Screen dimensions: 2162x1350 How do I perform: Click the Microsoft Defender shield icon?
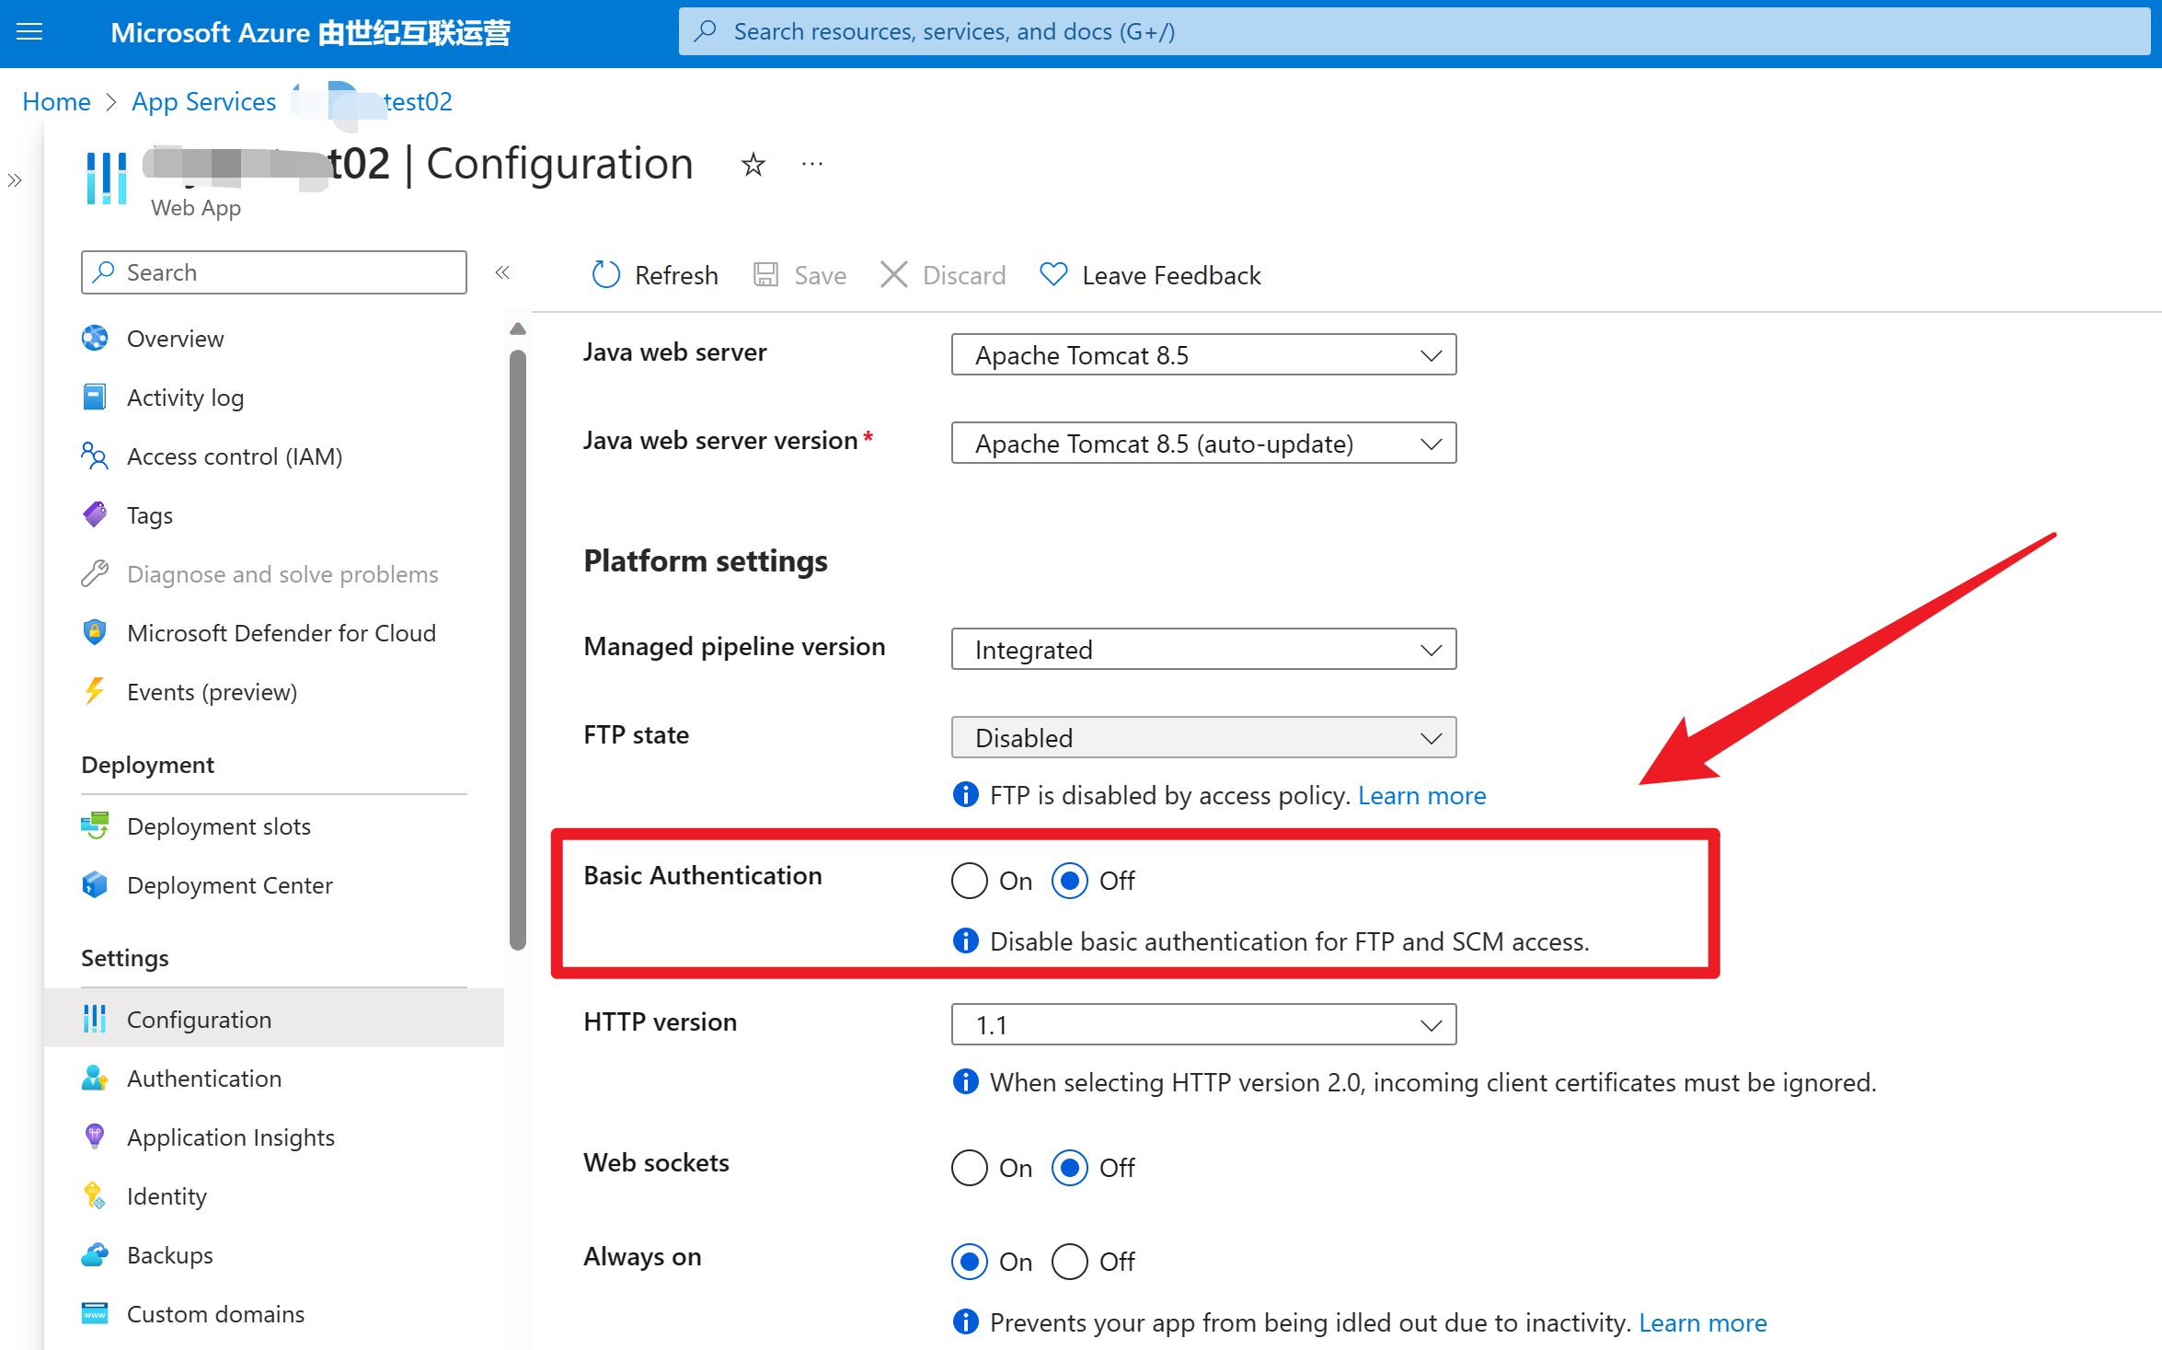pos(95,633)
